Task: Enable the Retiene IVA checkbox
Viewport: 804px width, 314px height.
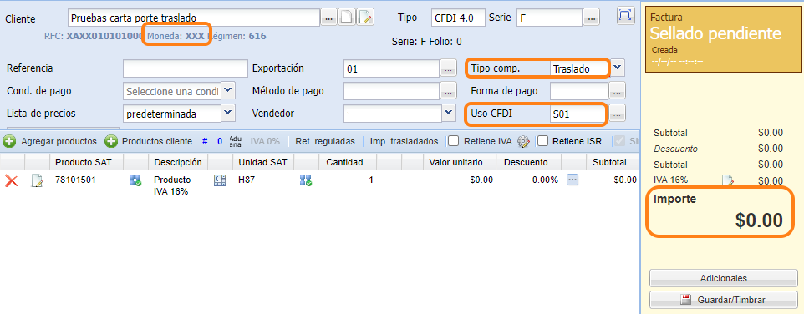Action: [x=453, y=141]
